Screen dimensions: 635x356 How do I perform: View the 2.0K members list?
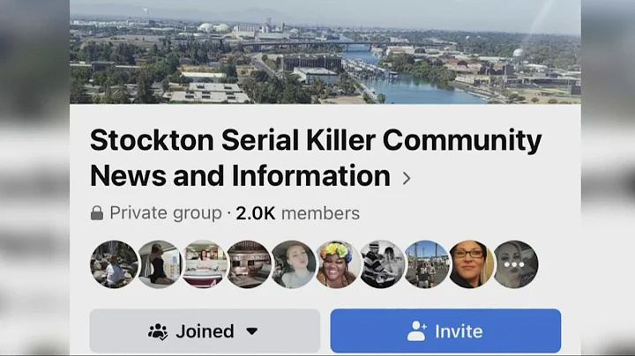[x=298, y=213]
